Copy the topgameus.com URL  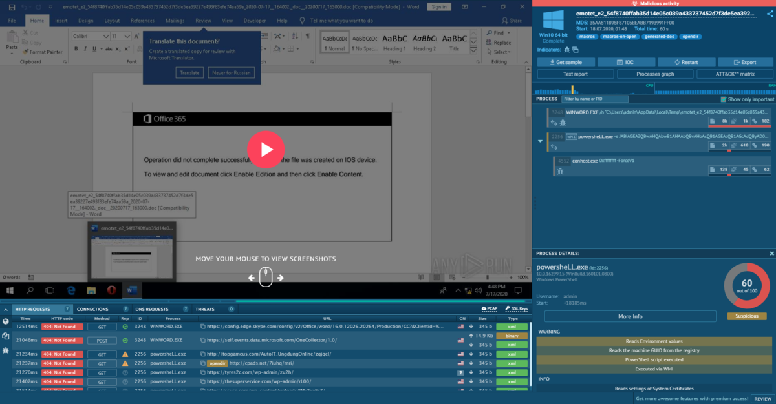(202, 354)
